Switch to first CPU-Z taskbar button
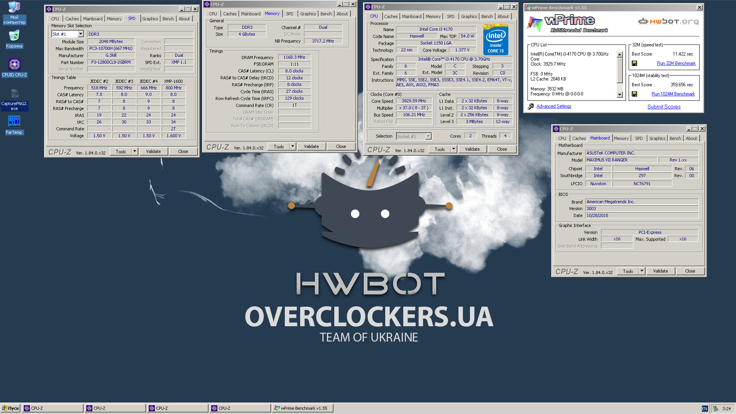 coord(53,409)
